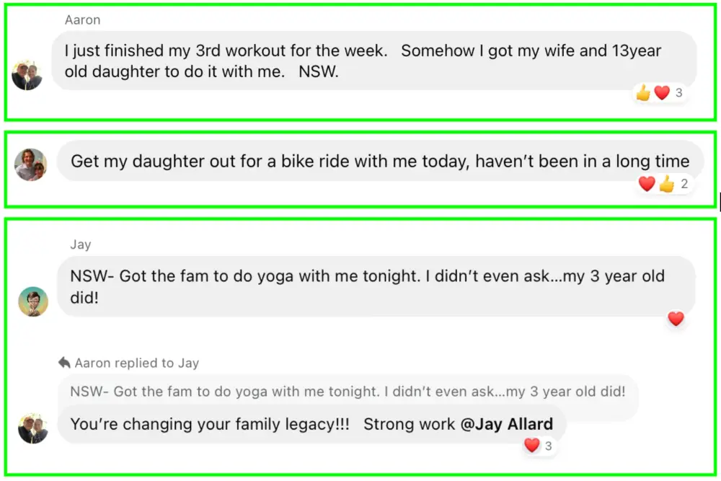This screenshot has width=721, height=481.
Task: Select Aaron's 3rd workout message bubble
Action: 360,61
